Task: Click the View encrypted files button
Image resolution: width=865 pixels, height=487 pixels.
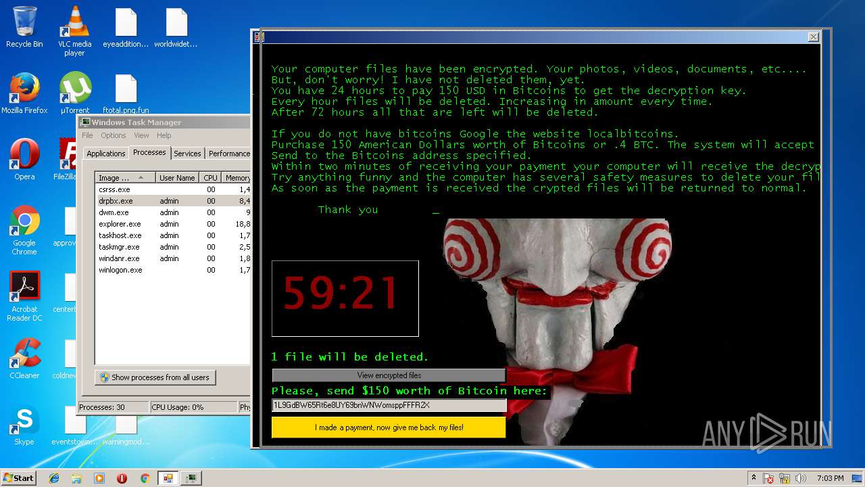Action: pyautogui.click(x=389, y=375)
